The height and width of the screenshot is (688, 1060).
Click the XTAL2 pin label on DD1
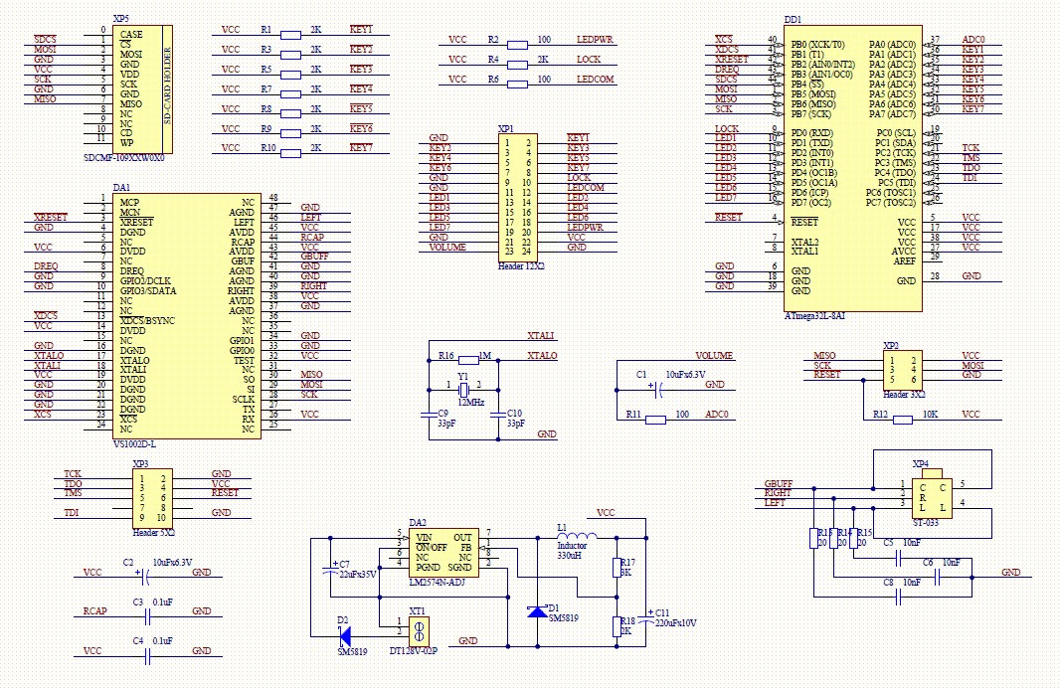804,242
